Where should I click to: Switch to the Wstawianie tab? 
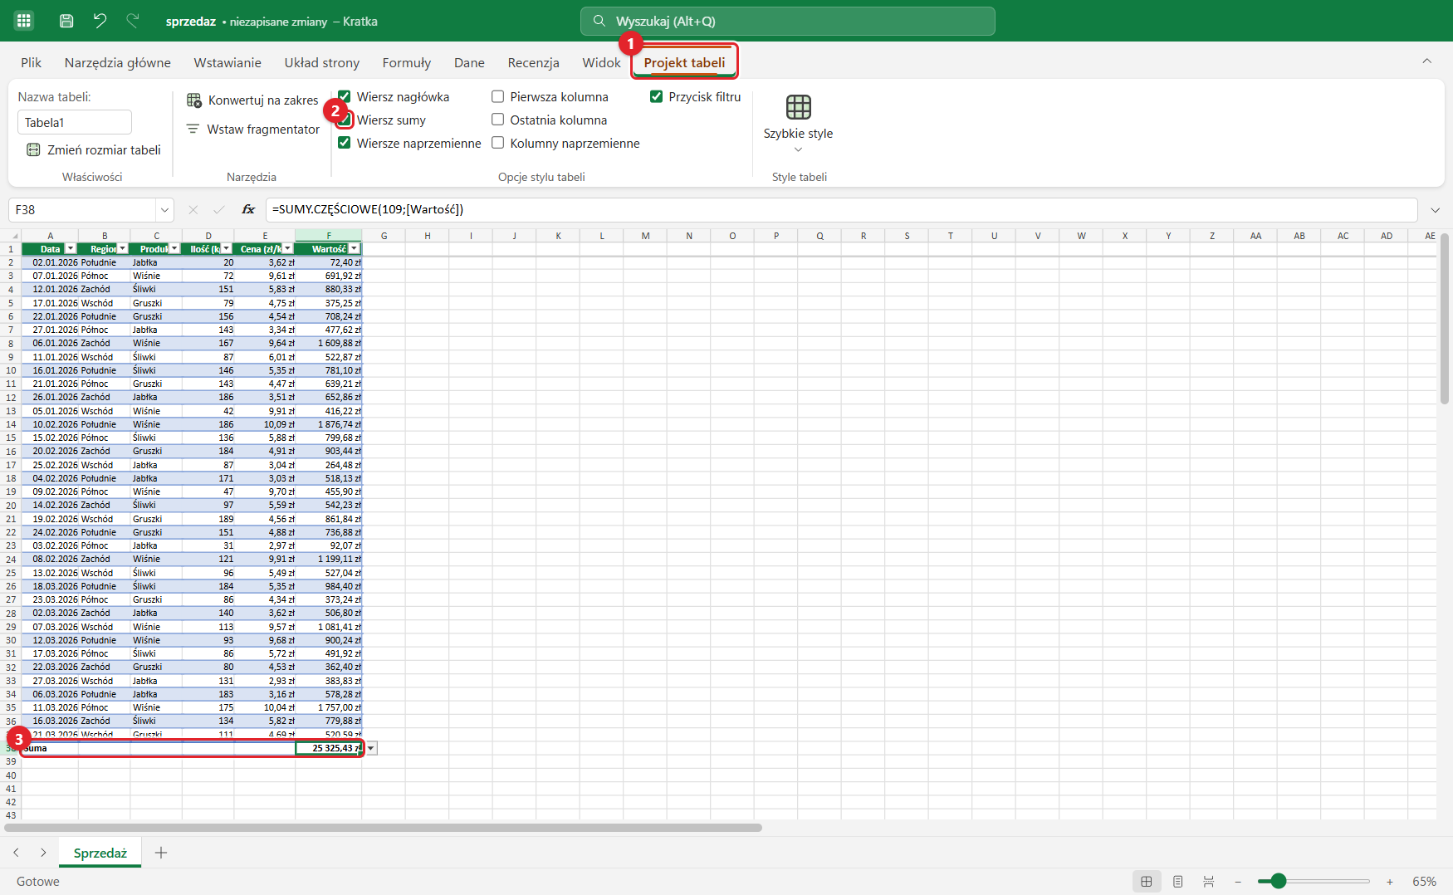227,62
